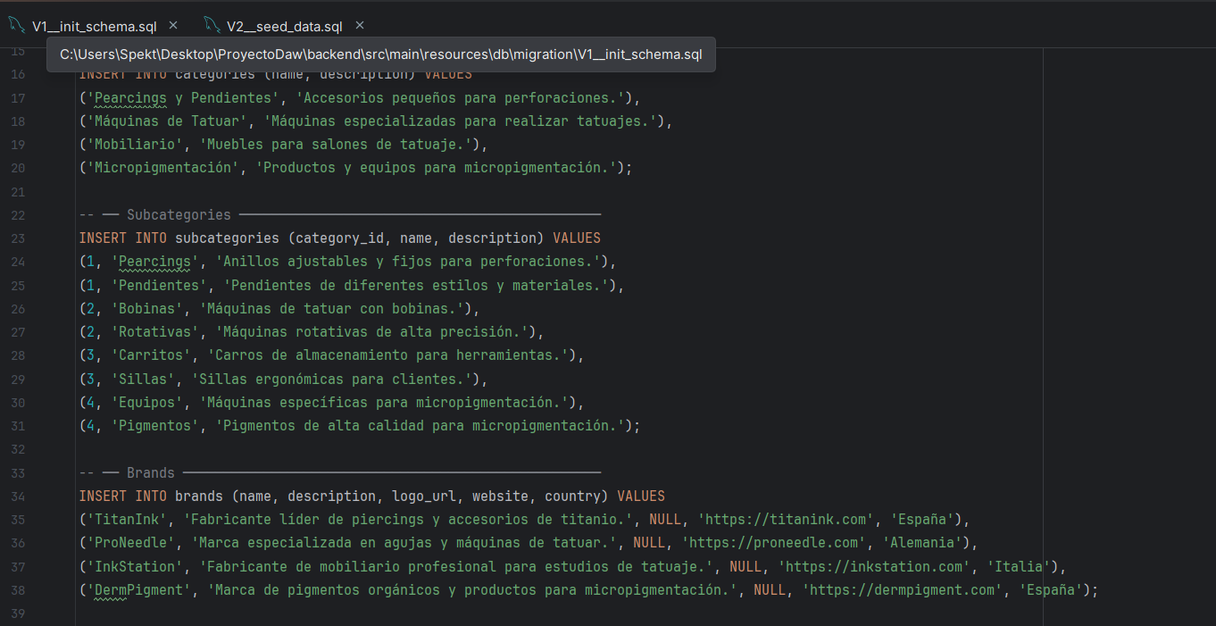This screenshot has height=626, width=1216.
Task: Click the 'Pearcings y Pendientes' category name
Action: click(x=183, y=97)
